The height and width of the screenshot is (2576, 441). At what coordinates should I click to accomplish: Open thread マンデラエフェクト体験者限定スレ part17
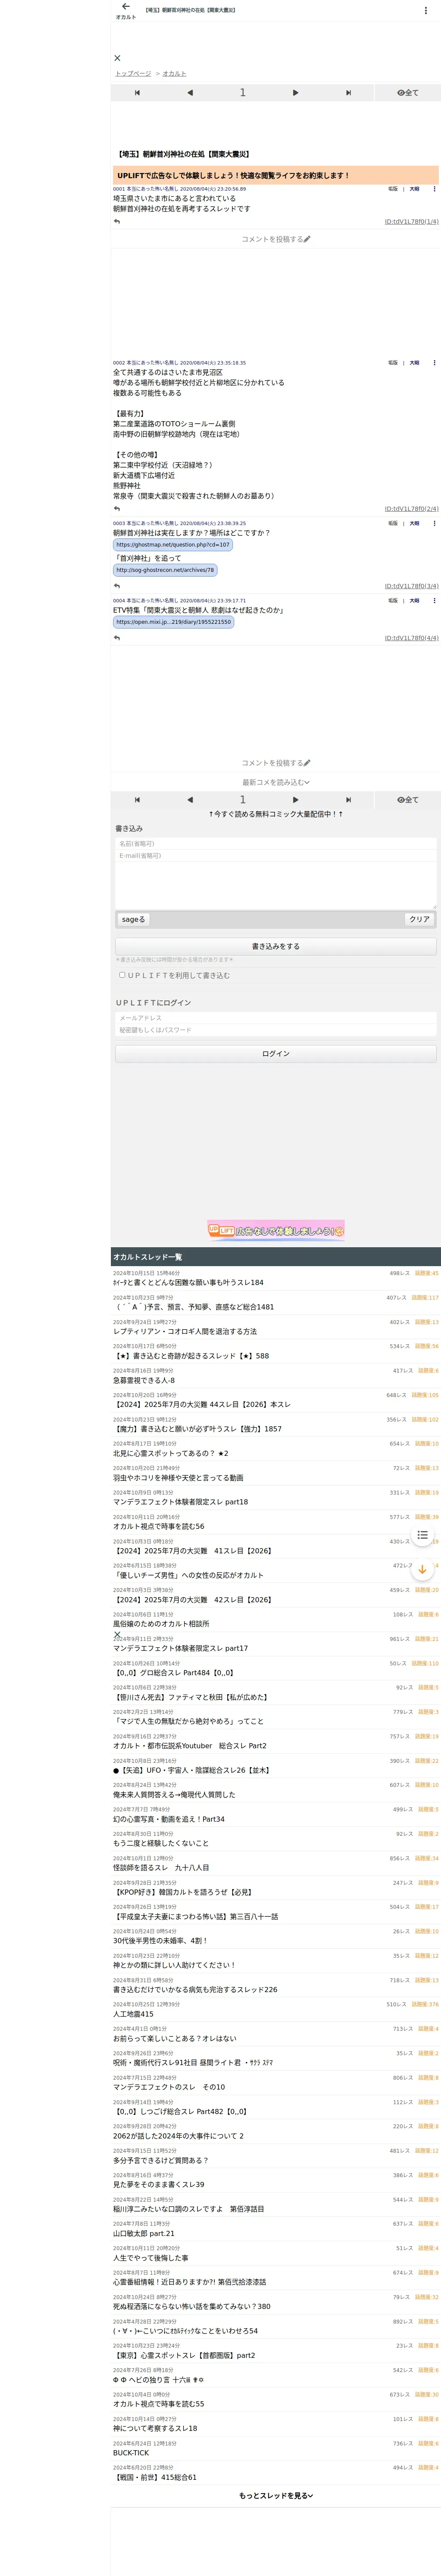coord(181,1649)
